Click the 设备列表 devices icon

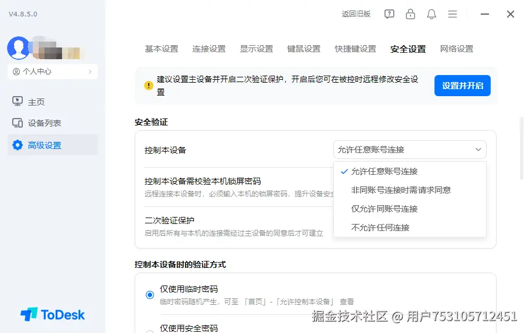[18, 123]
